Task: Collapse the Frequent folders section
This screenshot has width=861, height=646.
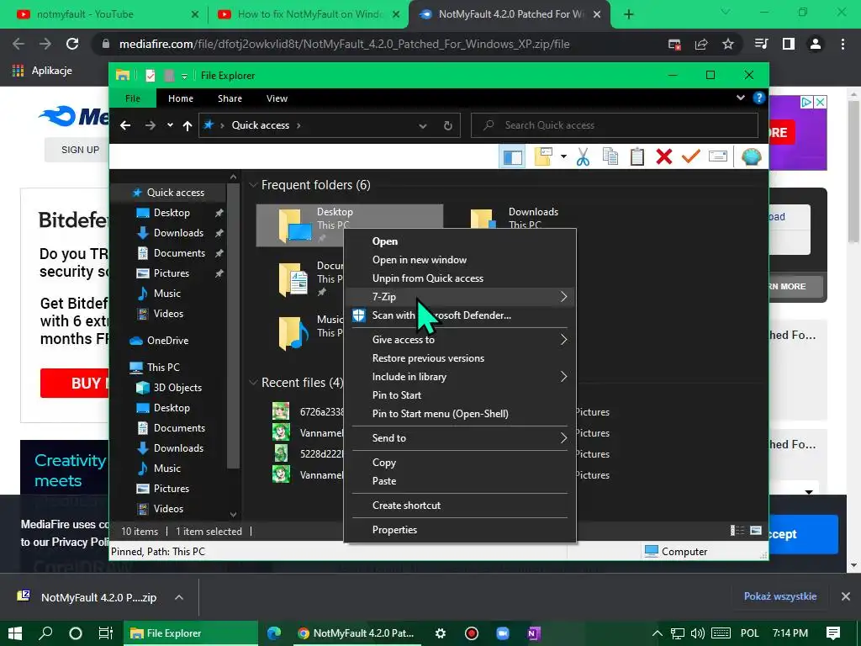Action: [x=253, y=185]
